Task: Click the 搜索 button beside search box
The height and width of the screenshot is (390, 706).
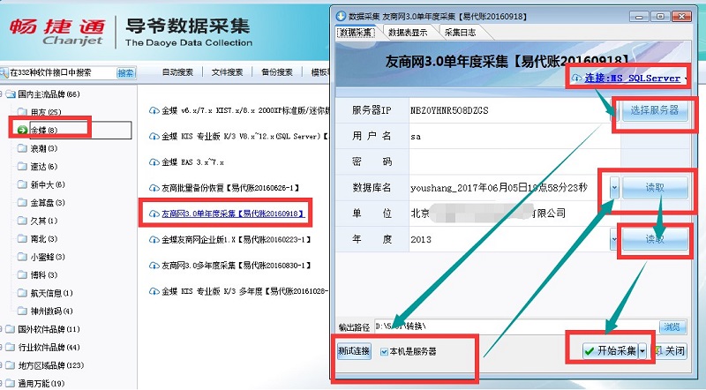Action: click(125, 72)
